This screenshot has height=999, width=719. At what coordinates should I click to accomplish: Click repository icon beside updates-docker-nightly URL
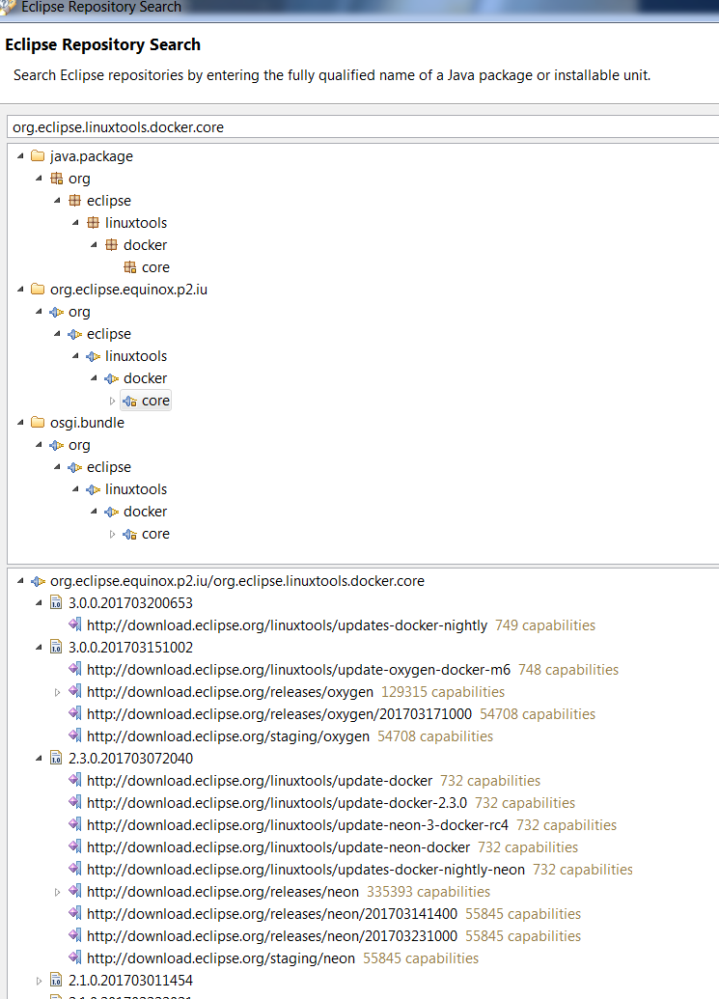point(74,625)
